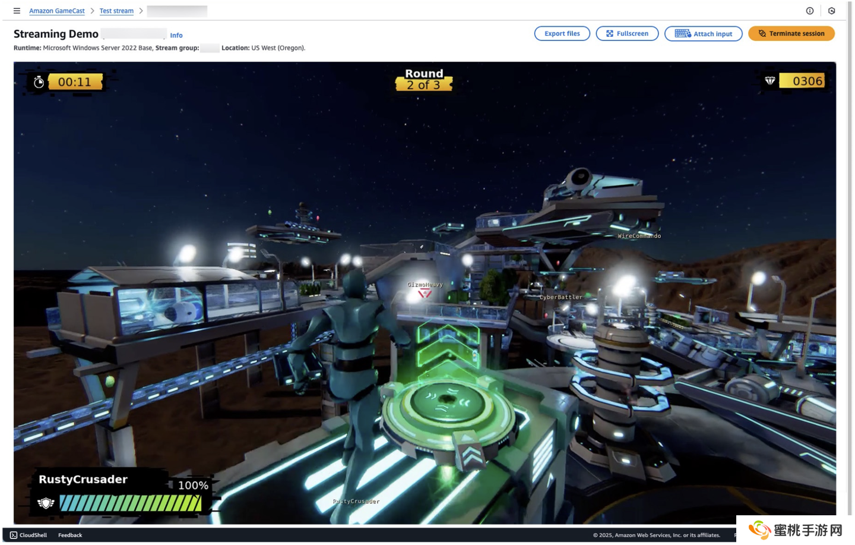
Task: Click the stopwatch timer icon in game
Action: [39, 82]
